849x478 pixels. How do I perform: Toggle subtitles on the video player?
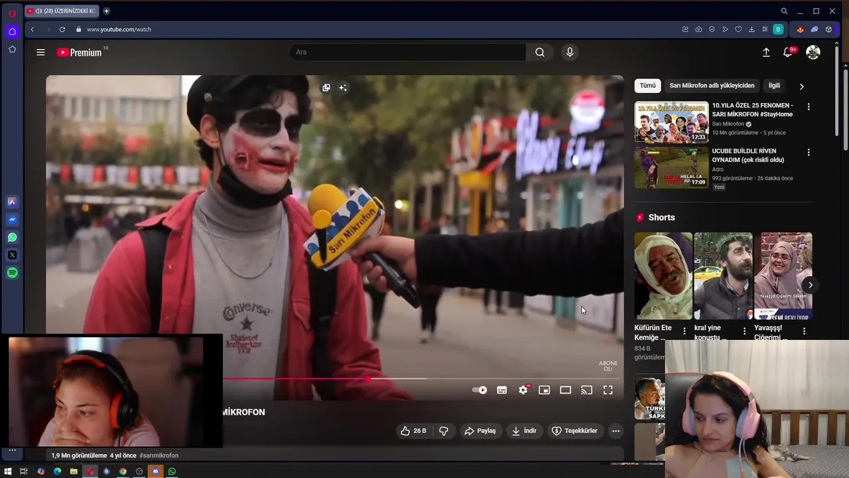coord(502,390)
